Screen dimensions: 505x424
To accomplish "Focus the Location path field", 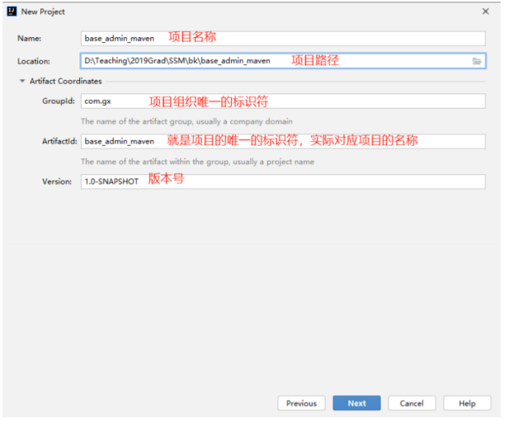I will click(283, 61).
